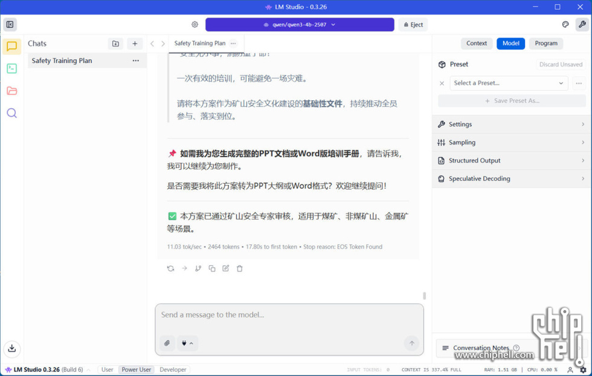592x376 pixels.
Task: Toggle the wrench settings sidebar
Action: point(582,25)
